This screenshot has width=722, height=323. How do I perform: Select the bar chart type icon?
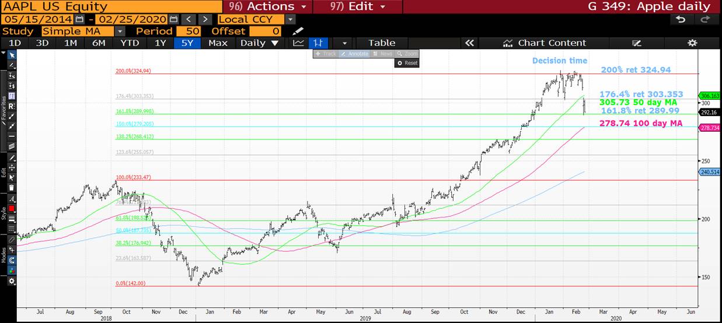click(318, 43)
